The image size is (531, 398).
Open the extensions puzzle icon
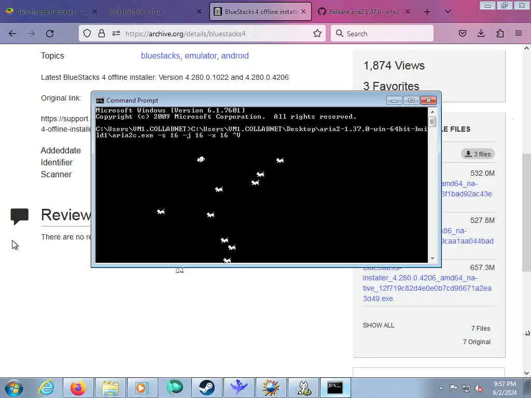pyautogui.click(x=500, y=34)
